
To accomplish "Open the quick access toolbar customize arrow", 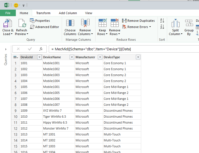I will pos(23,5).
